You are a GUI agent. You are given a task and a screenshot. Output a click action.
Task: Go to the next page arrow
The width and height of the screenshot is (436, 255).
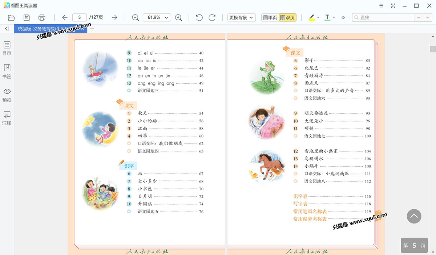pyautogui.click(x=114, y=17)
